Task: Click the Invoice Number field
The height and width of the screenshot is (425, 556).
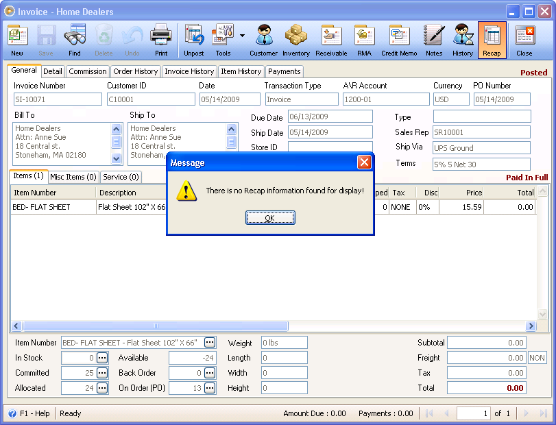Action: (58, 99)
